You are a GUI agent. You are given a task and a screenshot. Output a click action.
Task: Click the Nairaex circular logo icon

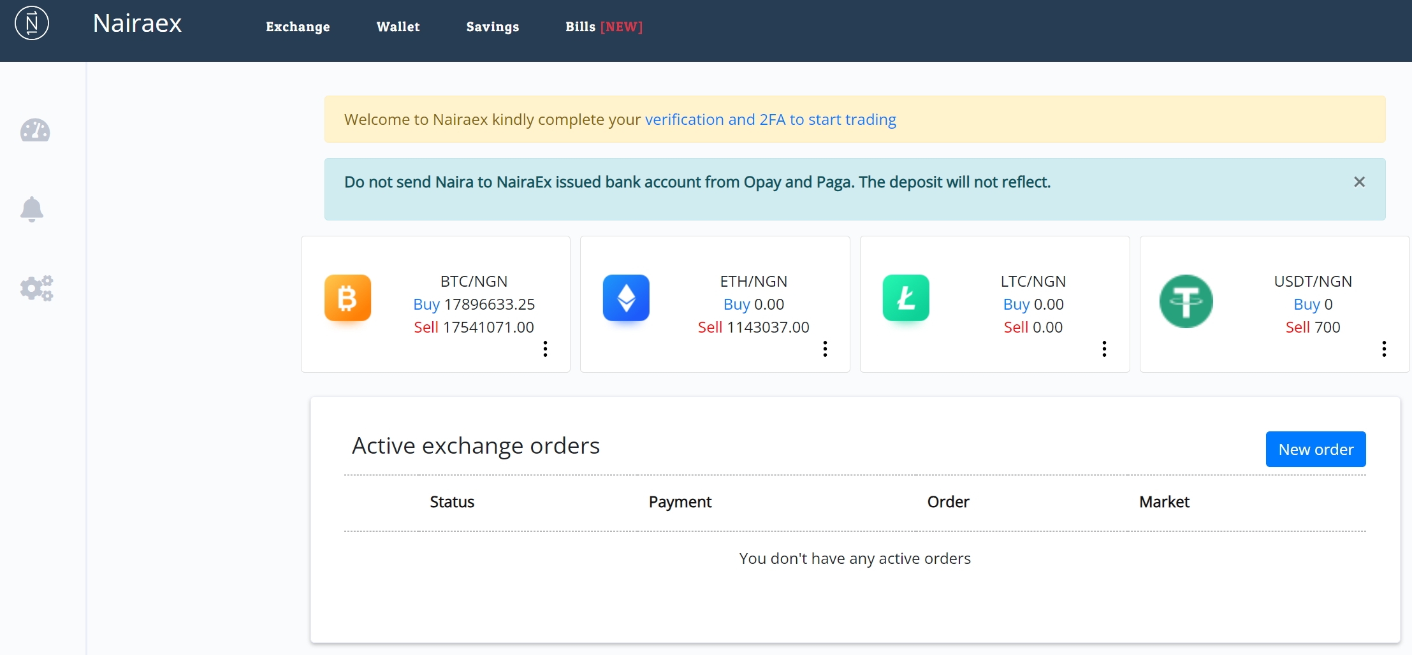pos(32,24)
